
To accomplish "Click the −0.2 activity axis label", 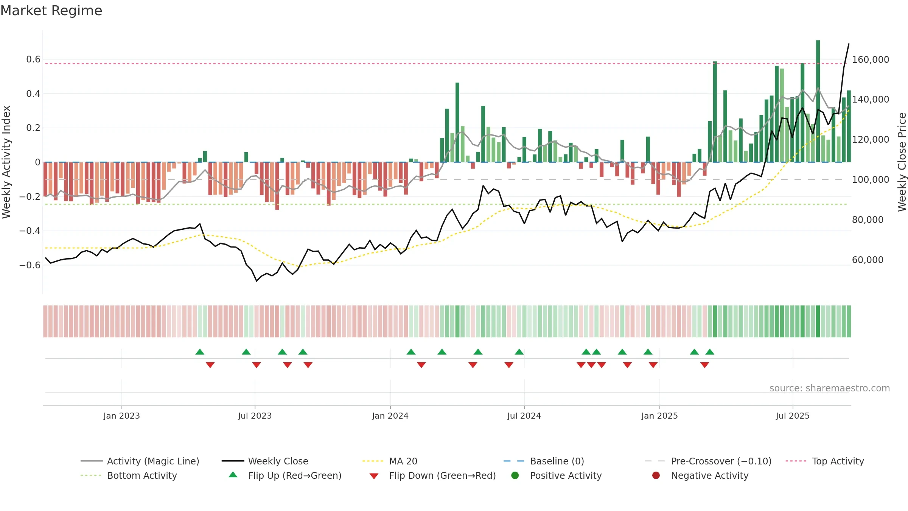I will tap(30, 196).
